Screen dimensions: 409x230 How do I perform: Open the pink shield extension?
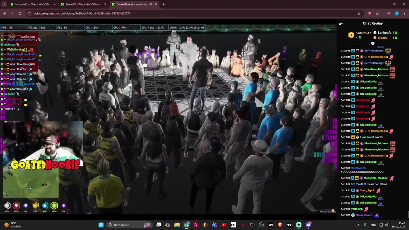coord(370,13)
